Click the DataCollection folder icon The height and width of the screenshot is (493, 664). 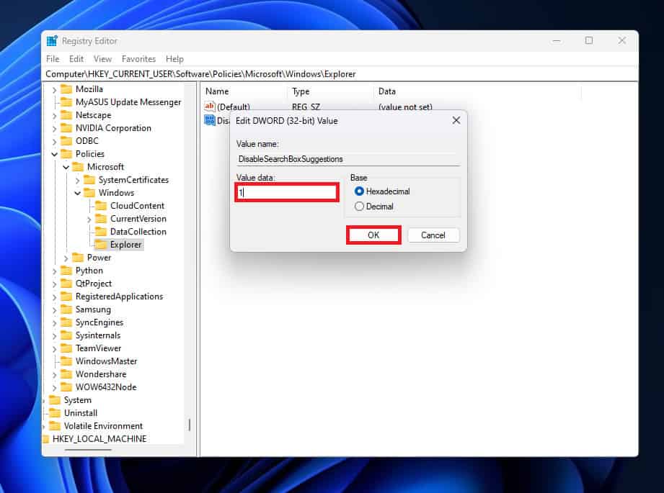(101, 232)
